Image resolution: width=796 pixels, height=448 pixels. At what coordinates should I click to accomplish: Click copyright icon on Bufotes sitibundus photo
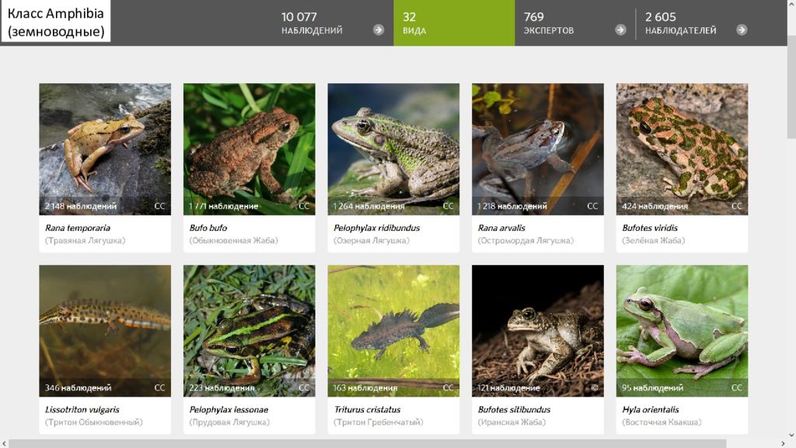[x=595, y=387]
